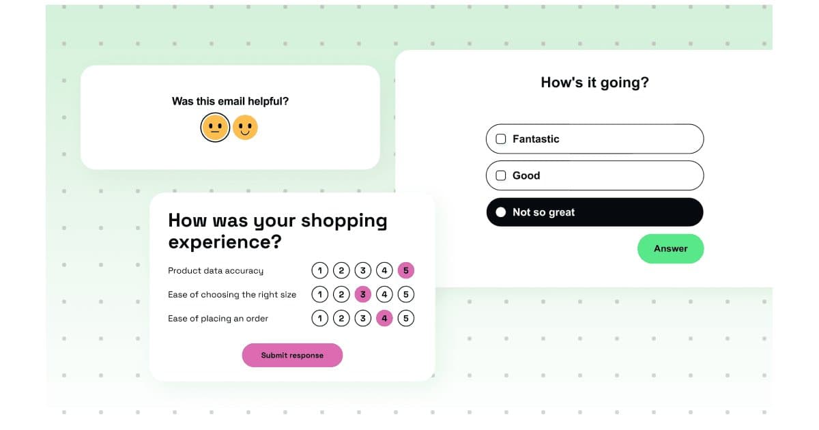
Task: Submit with the green Answer button
Action: [x=670, y=248]
